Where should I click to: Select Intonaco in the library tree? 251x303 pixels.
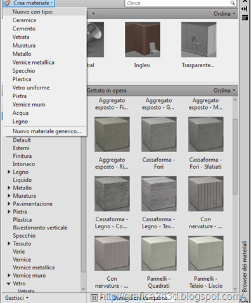click(x=24, y=164)
